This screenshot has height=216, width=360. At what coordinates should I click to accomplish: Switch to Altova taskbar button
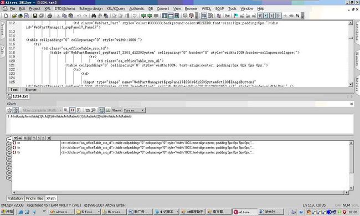pos(245,212)
